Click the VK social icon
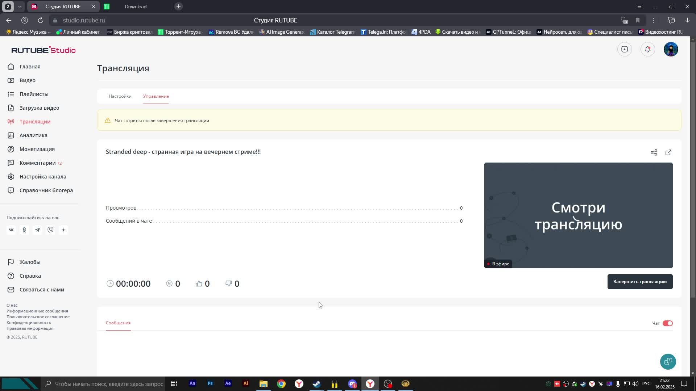Image resolution: width=696 pixels, height=391 pixels. 11,230
